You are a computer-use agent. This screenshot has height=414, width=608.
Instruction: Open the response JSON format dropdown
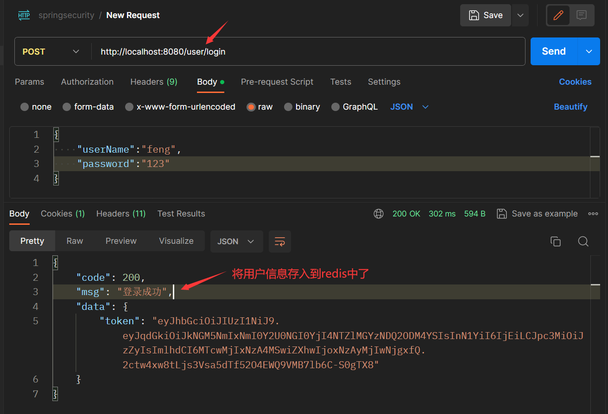[236, 241]
